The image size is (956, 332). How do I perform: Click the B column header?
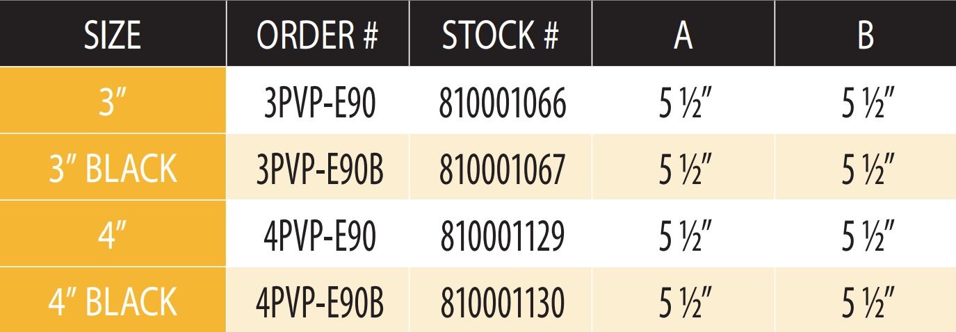coord(865,35)
